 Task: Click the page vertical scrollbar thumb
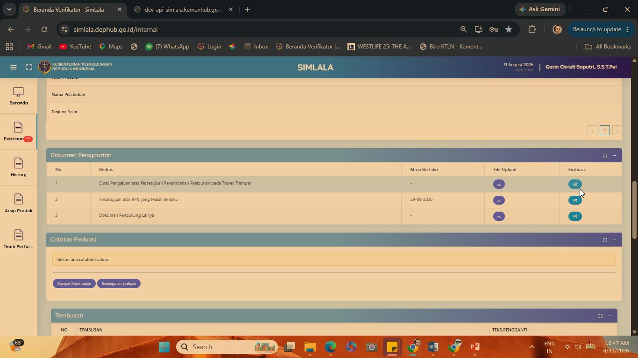coord(634,210)
